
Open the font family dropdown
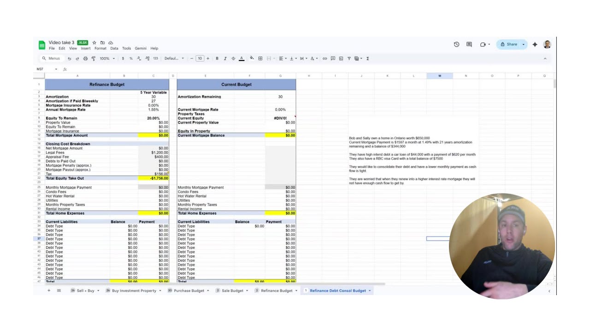click(174, 59)
